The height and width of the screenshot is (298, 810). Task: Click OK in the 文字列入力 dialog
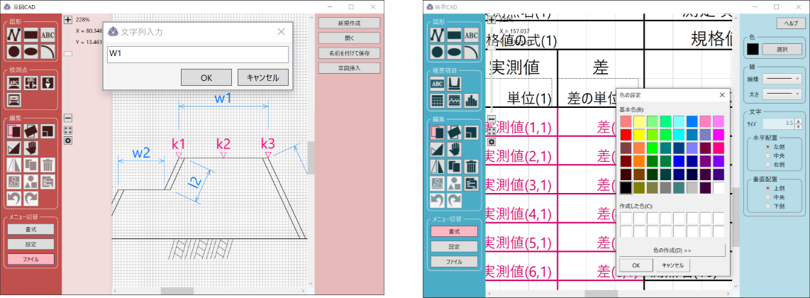click(206, 77)
